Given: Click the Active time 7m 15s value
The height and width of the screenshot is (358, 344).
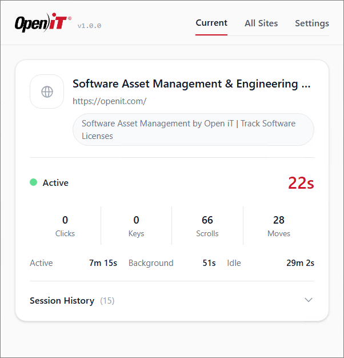Looking at the screenshot, I should (103, 263).
